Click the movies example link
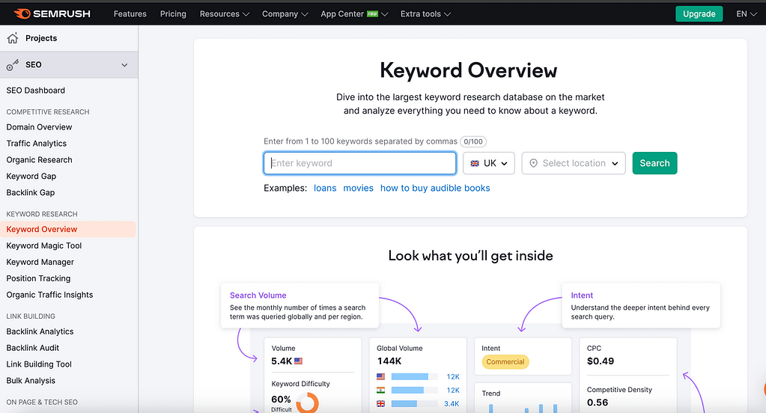The width and height of the screenshot is (766, 413). (x=358, y=188)
